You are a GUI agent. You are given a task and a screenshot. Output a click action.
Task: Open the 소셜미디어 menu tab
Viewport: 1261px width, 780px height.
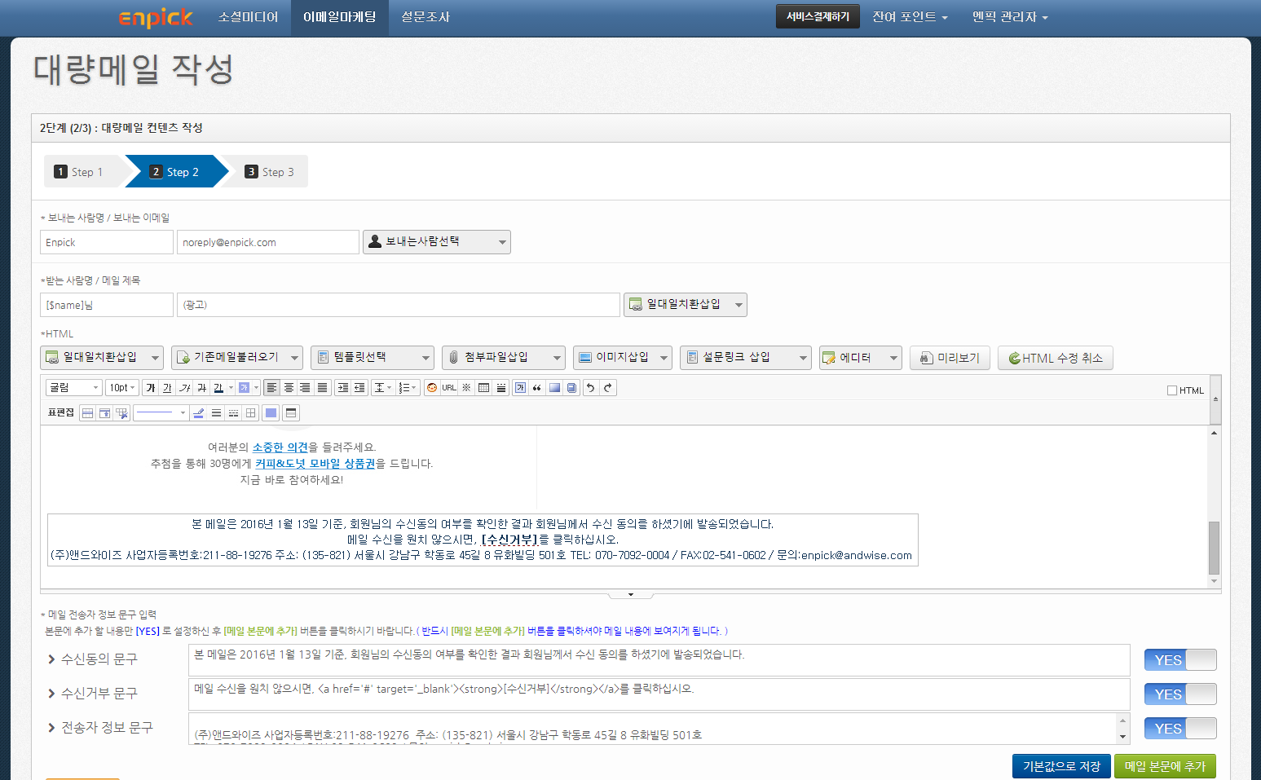click(248, 17)
